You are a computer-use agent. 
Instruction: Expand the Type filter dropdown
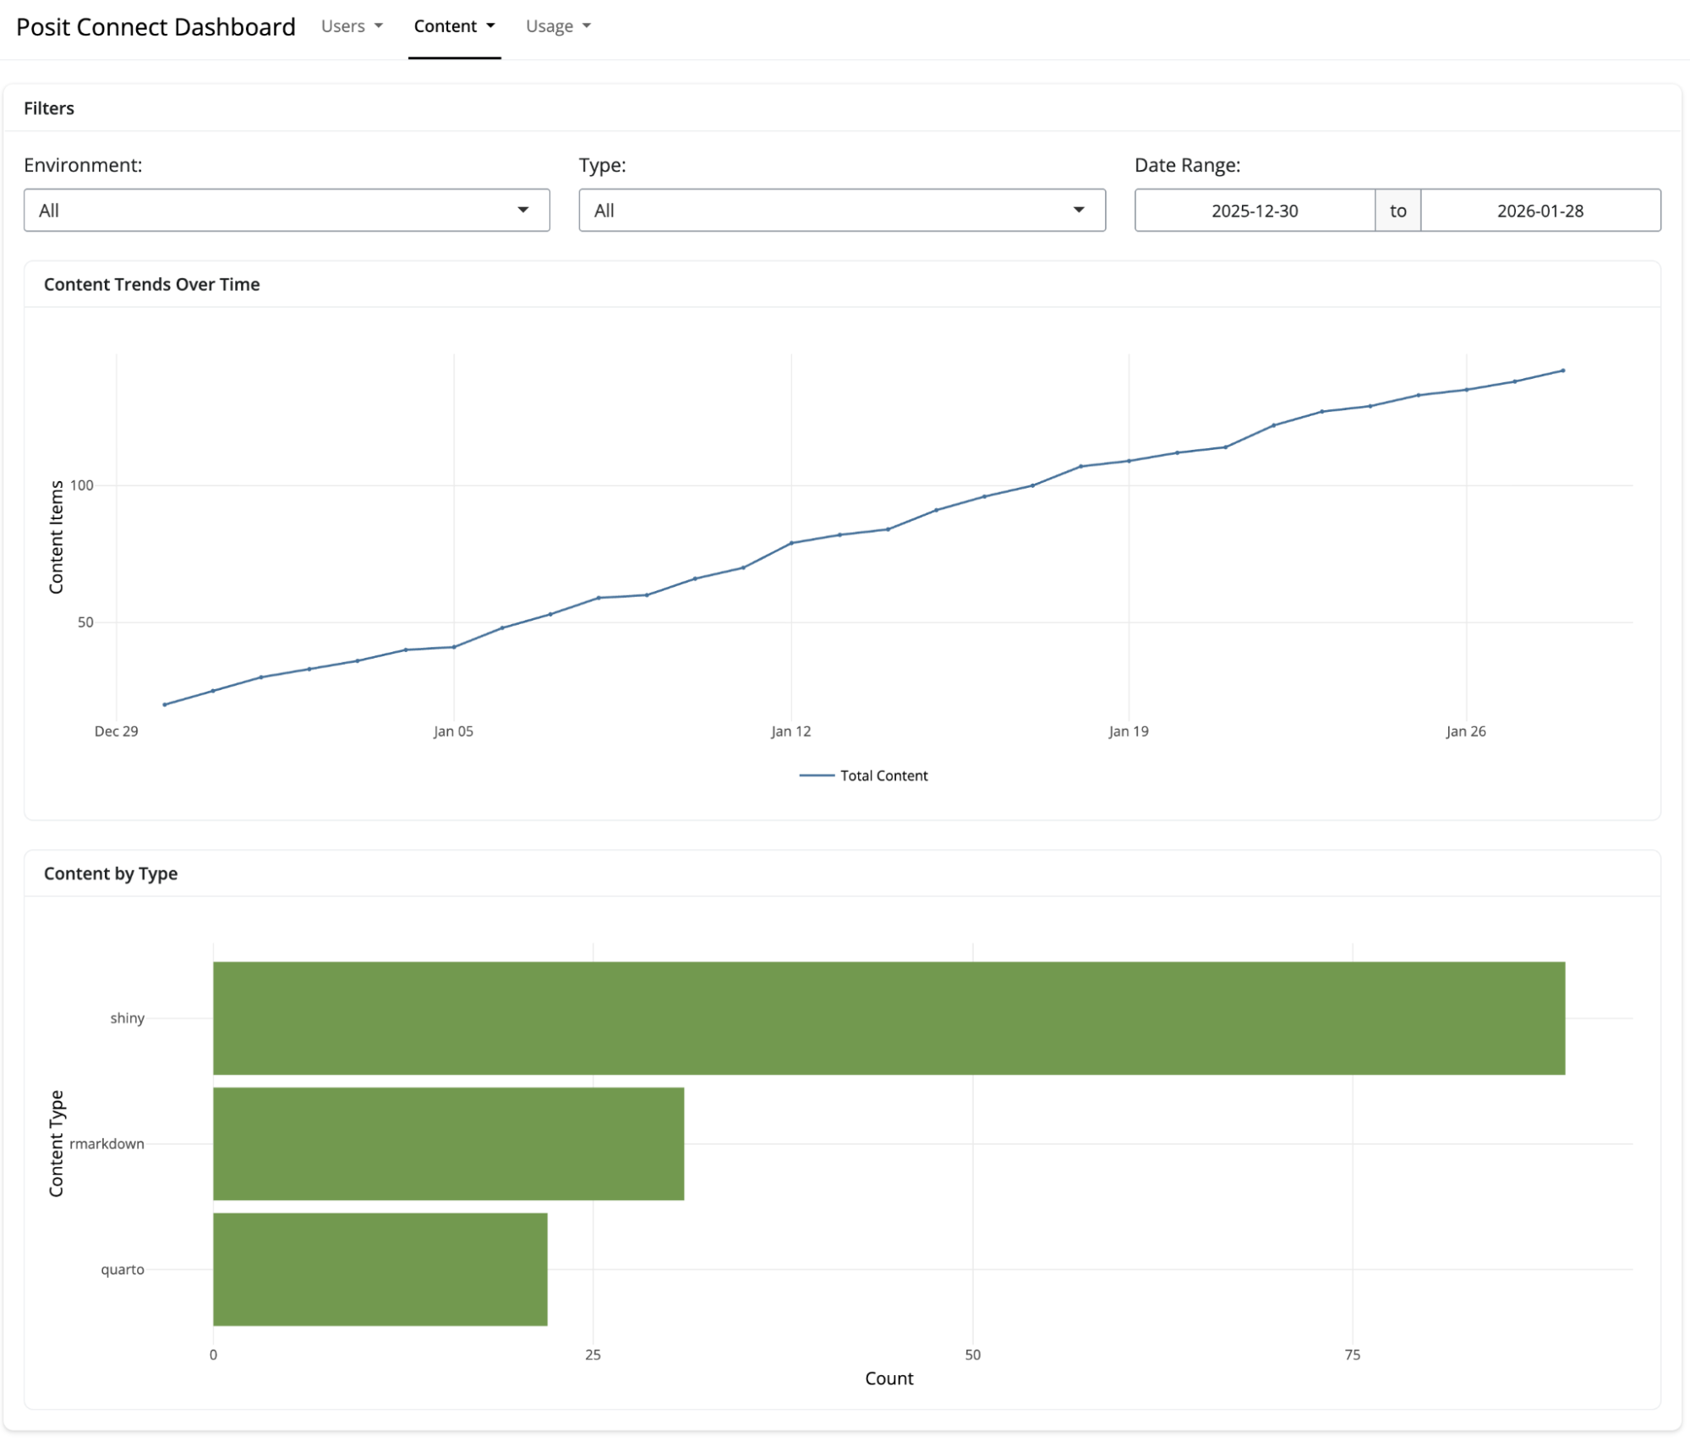pos(841,211)
